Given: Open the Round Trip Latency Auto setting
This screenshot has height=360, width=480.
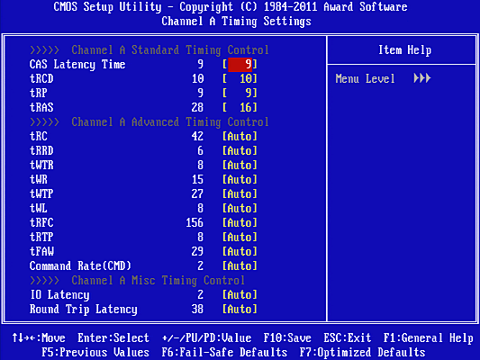Looking at the screenshot, I should [240, 309].
